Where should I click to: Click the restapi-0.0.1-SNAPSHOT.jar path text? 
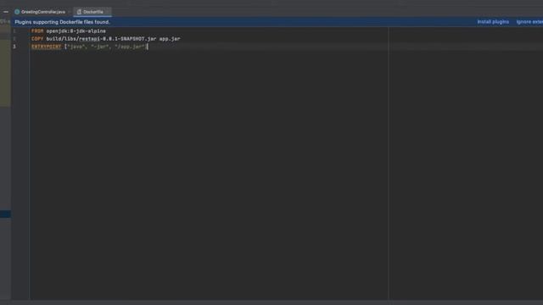click(118, 39)
